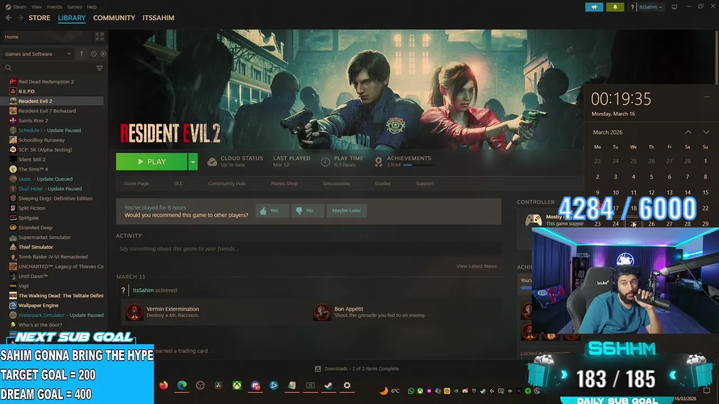Open the Xbox app from taskbar
The width and height of the screenshot is (719, 404).
click(x=238, y=385)
